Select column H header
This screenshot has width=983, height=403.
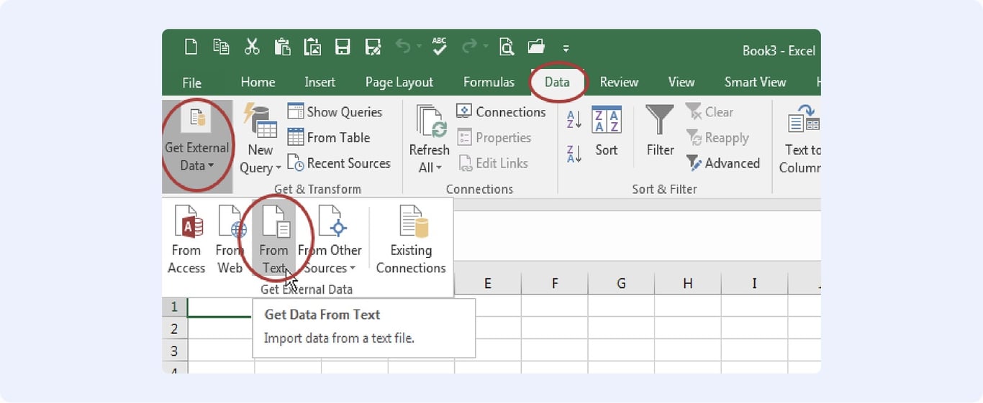point(687,284)
